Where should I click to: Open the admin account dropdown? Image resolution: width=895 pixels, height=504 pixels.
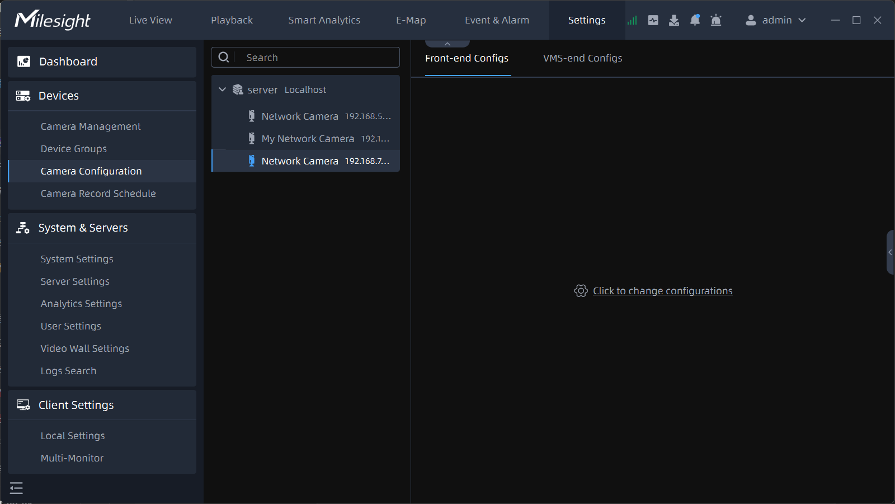tap(776, 20)
